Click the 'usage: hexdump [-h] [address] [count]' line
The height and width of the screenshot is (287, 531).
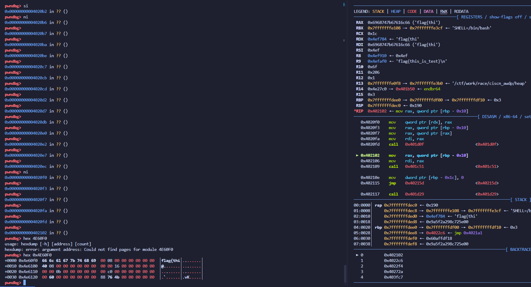[48, 244]
